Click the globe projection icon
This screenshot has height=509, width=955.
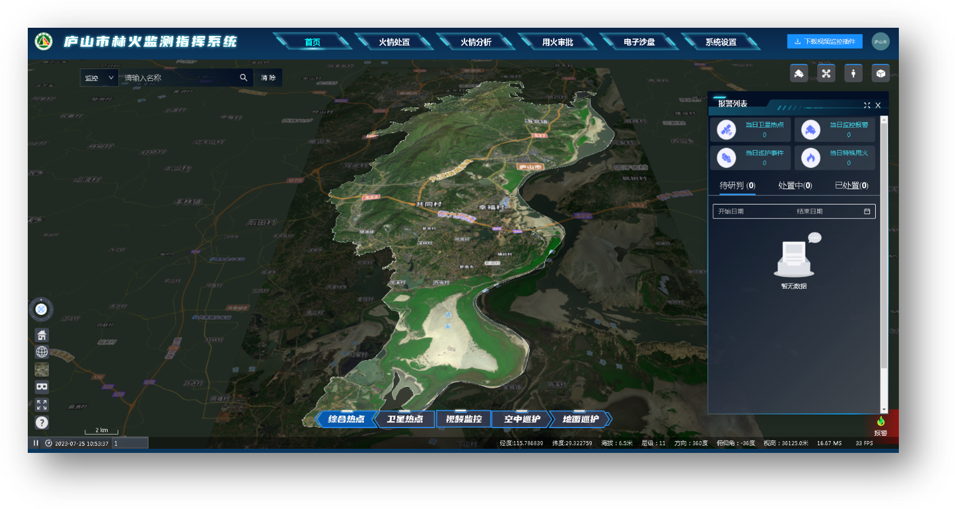[x=42, y=352]
